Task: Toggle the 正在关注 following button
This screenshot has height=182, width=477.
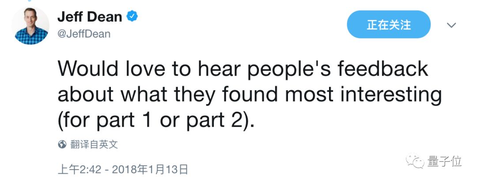Action: point(388,25)
